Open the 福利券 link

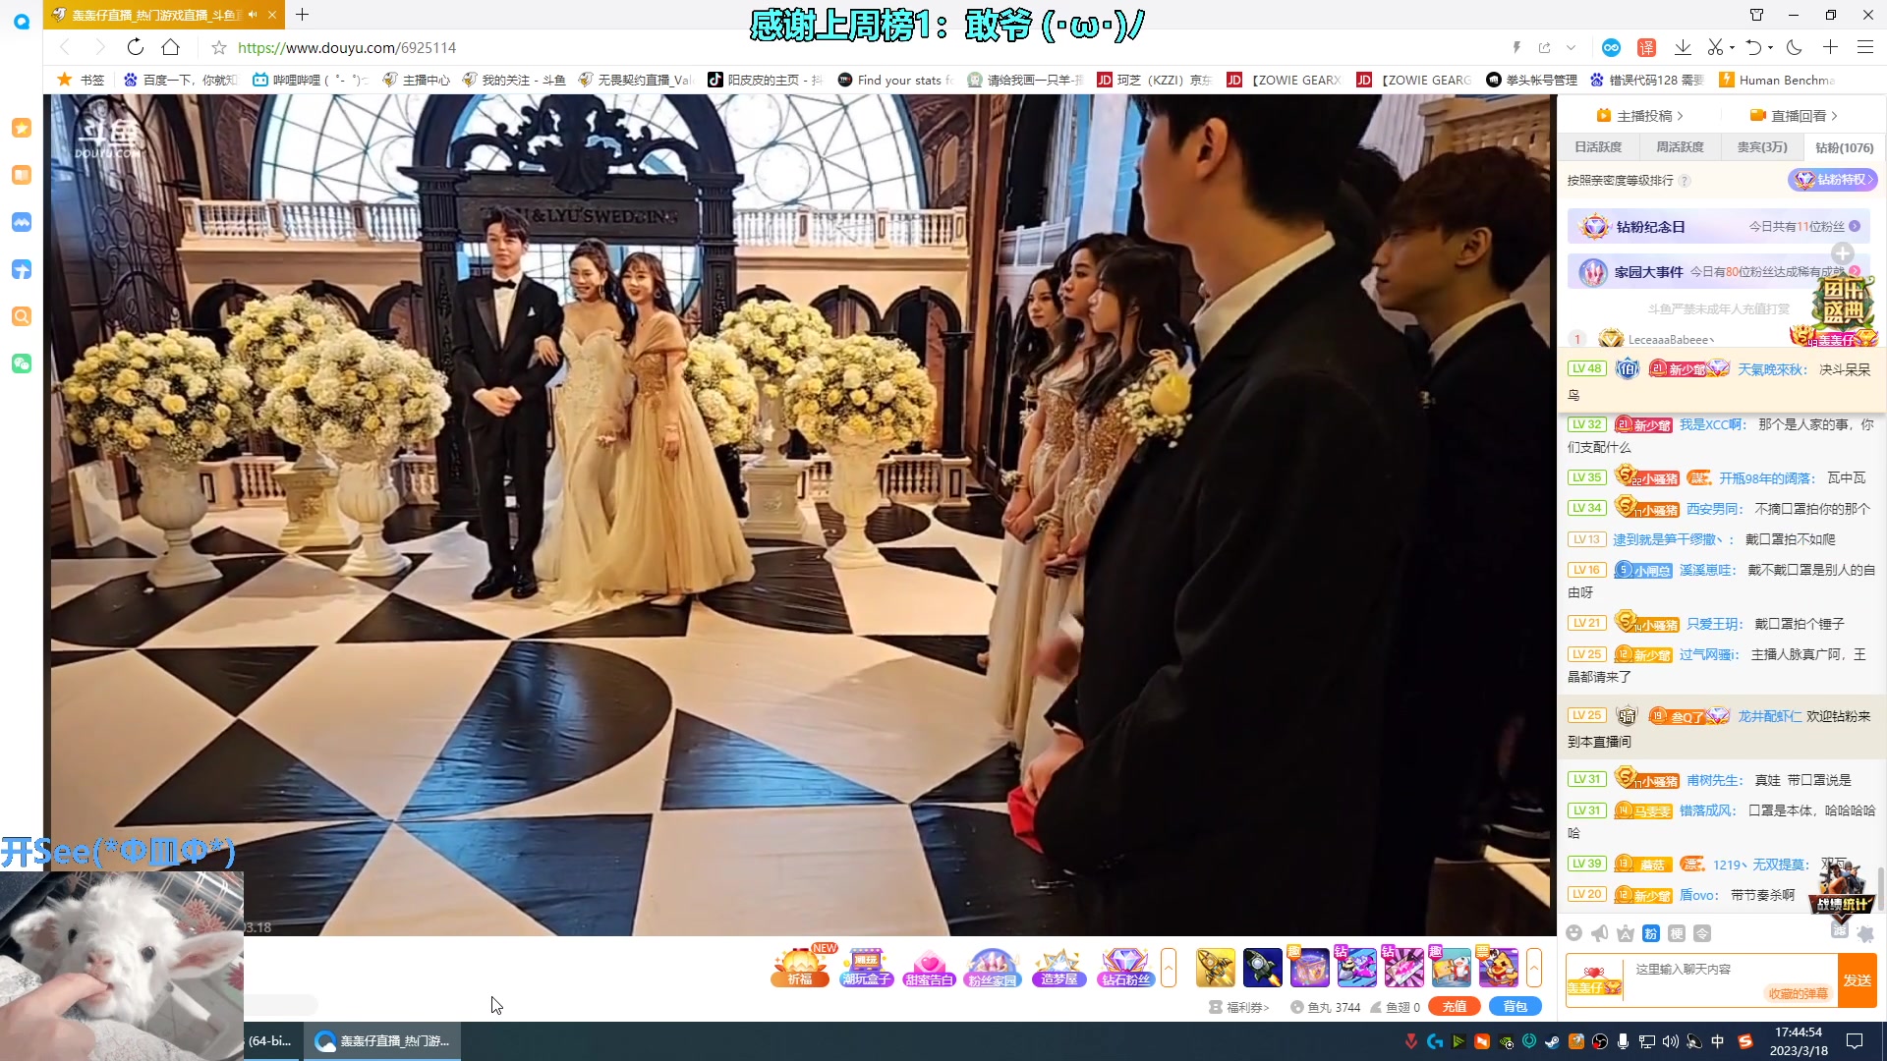tap(1240, 1007)
